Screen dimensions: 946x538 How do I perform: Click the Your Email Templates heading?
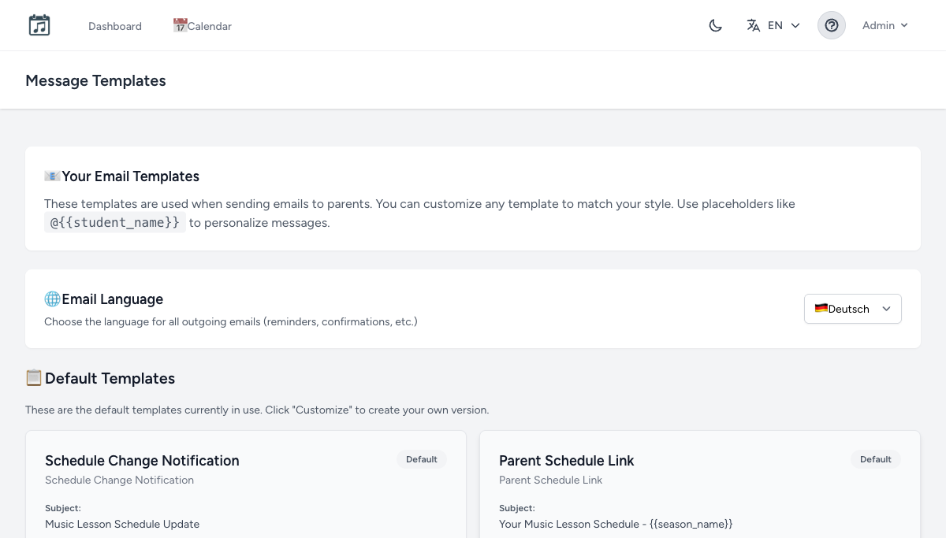(122, 176)
